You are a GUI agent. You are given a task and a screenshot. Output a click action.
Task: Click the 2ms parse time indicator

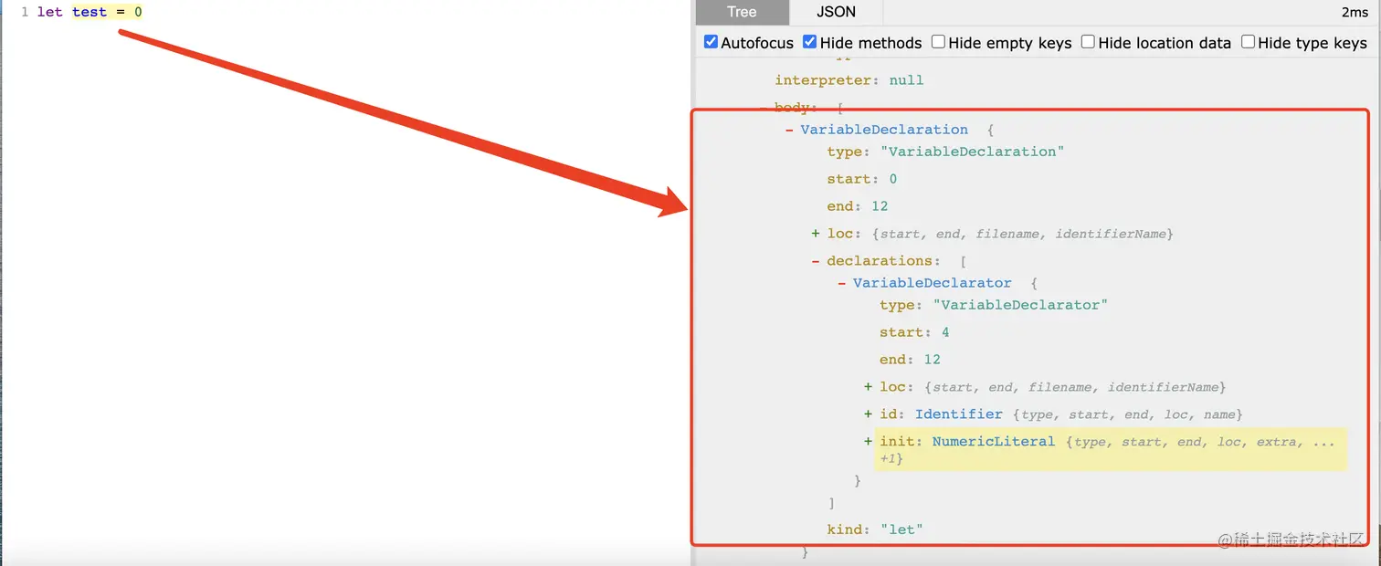tap(1354, 12)
